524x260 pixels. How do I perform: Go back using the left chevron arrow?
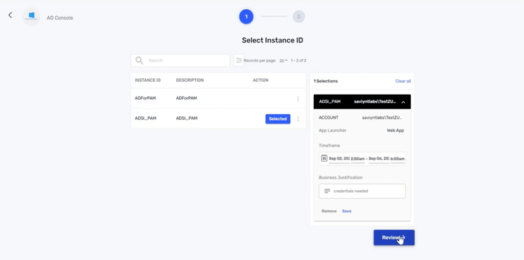(x=10, y=15)
